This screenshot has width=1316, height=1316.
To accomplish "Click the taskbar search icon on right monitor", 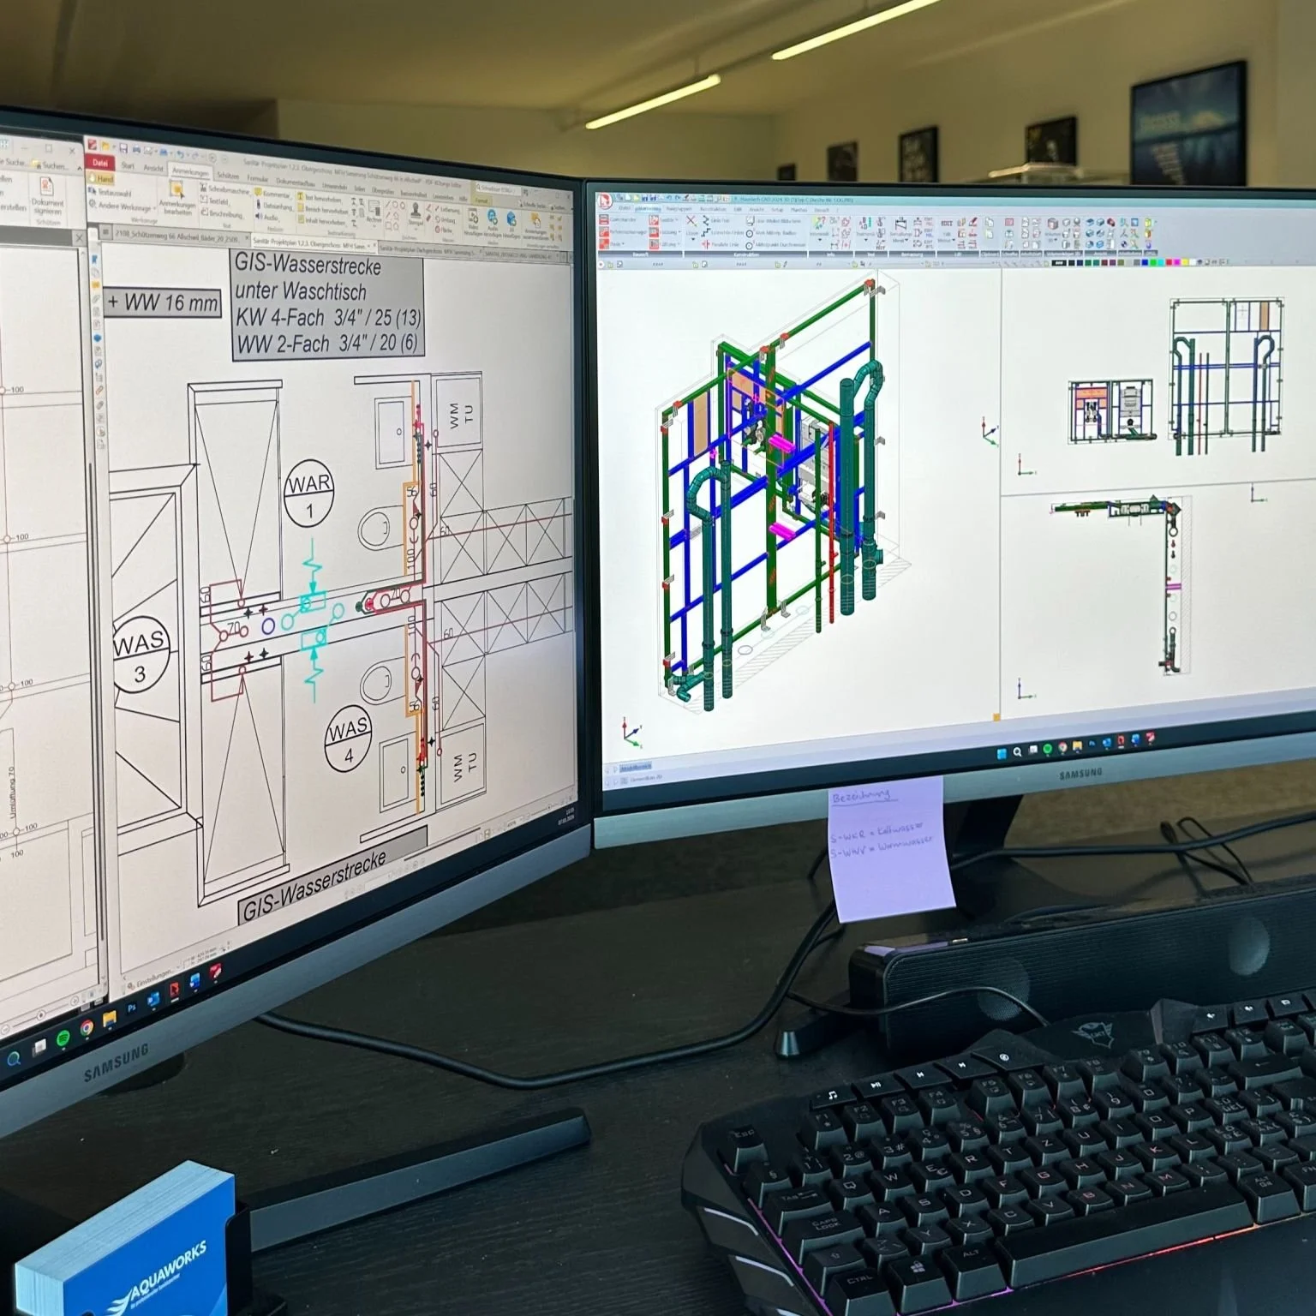I will 1017,752.
